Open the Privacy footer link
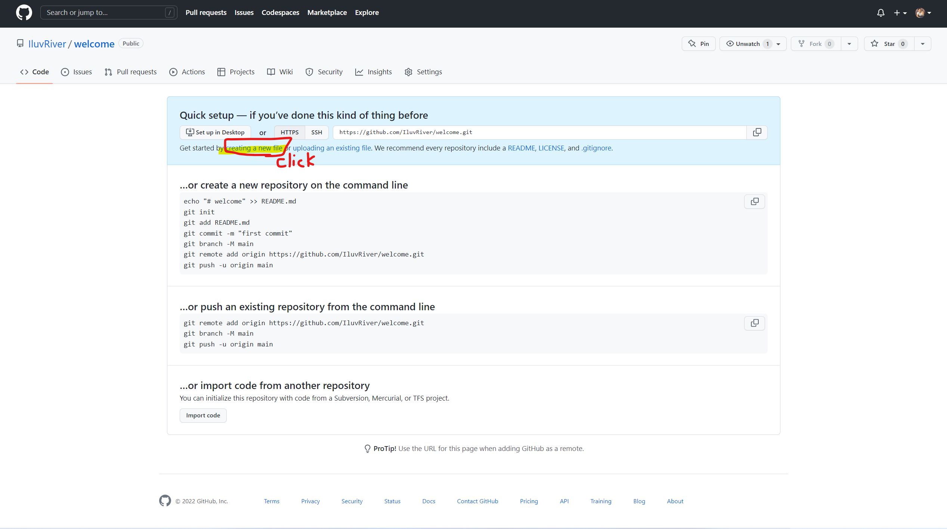 [x=310, y=501]
